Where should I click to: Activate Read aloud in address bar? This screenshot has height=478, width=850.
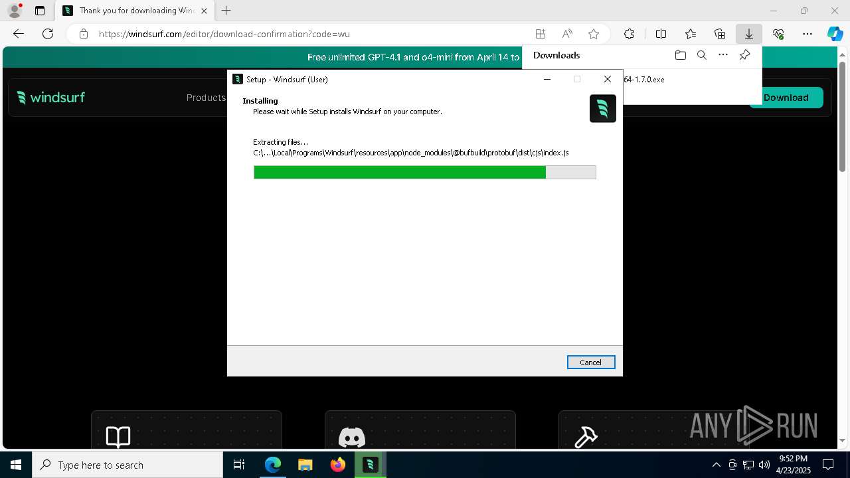pyautogui.click(x=567, y=34)
